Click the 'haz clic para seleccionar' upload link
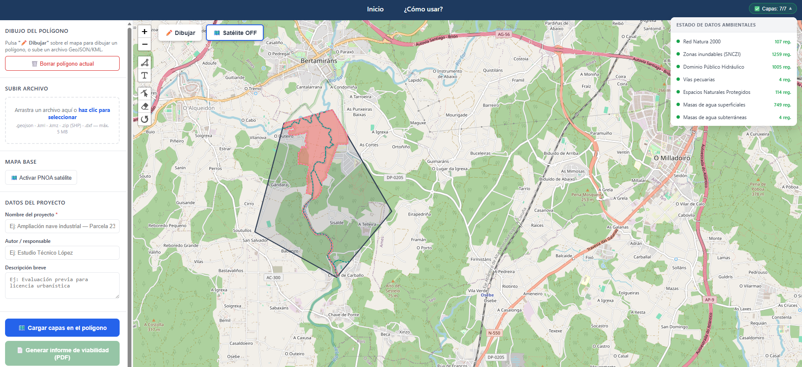The width and height of the screenshot is (802, 367). [79, 114]
